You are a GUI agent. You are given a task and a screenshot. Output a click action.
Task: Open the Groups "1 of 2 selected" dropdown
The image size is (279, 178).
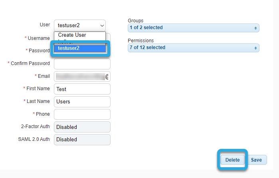coord(194,28)
